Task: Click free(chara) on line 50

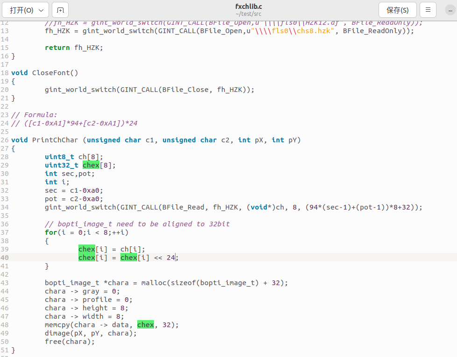Action: pyautogui.click(x=70, y=342)
